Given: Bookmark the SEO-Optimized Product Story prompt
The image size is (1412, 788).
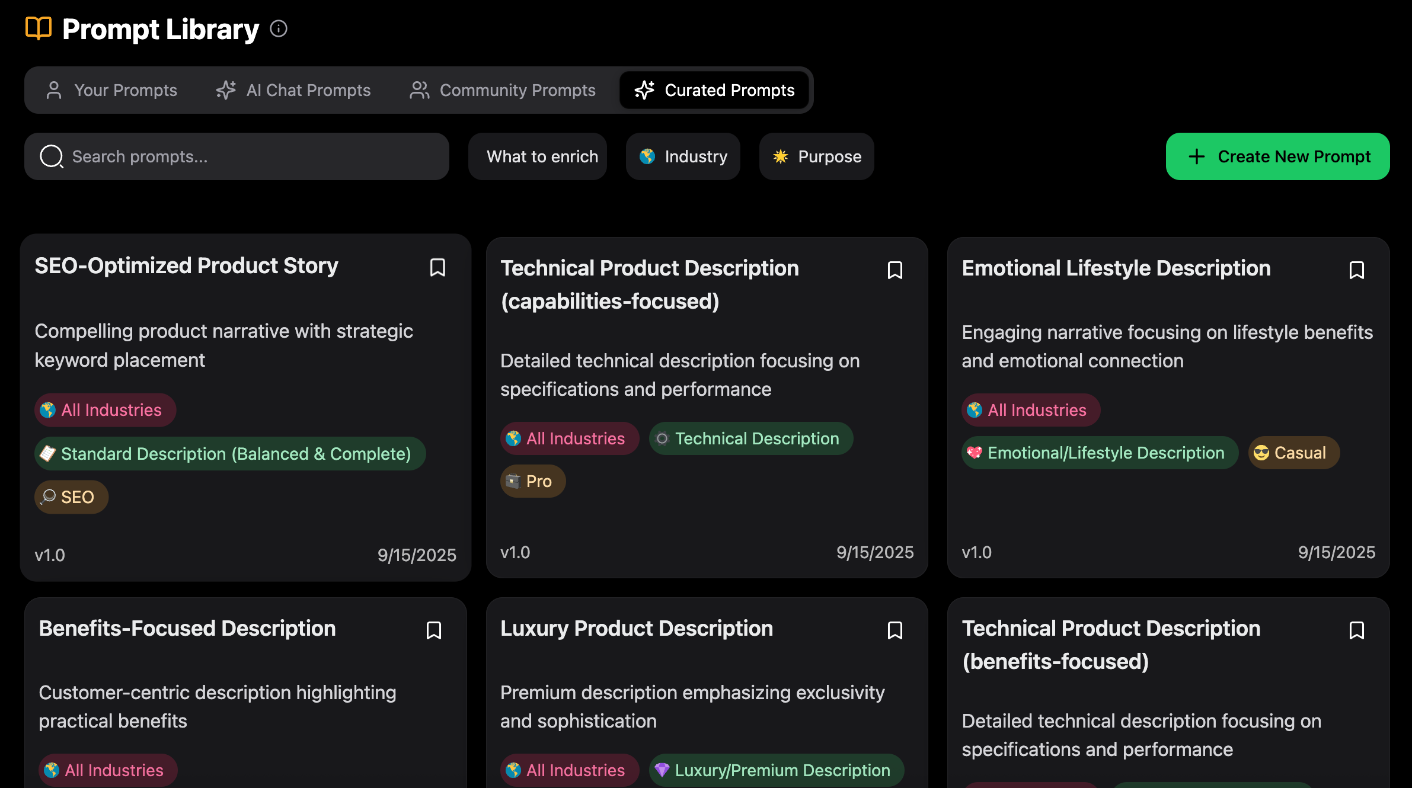Looking at the screenshot, I should [x=437, y=267].
